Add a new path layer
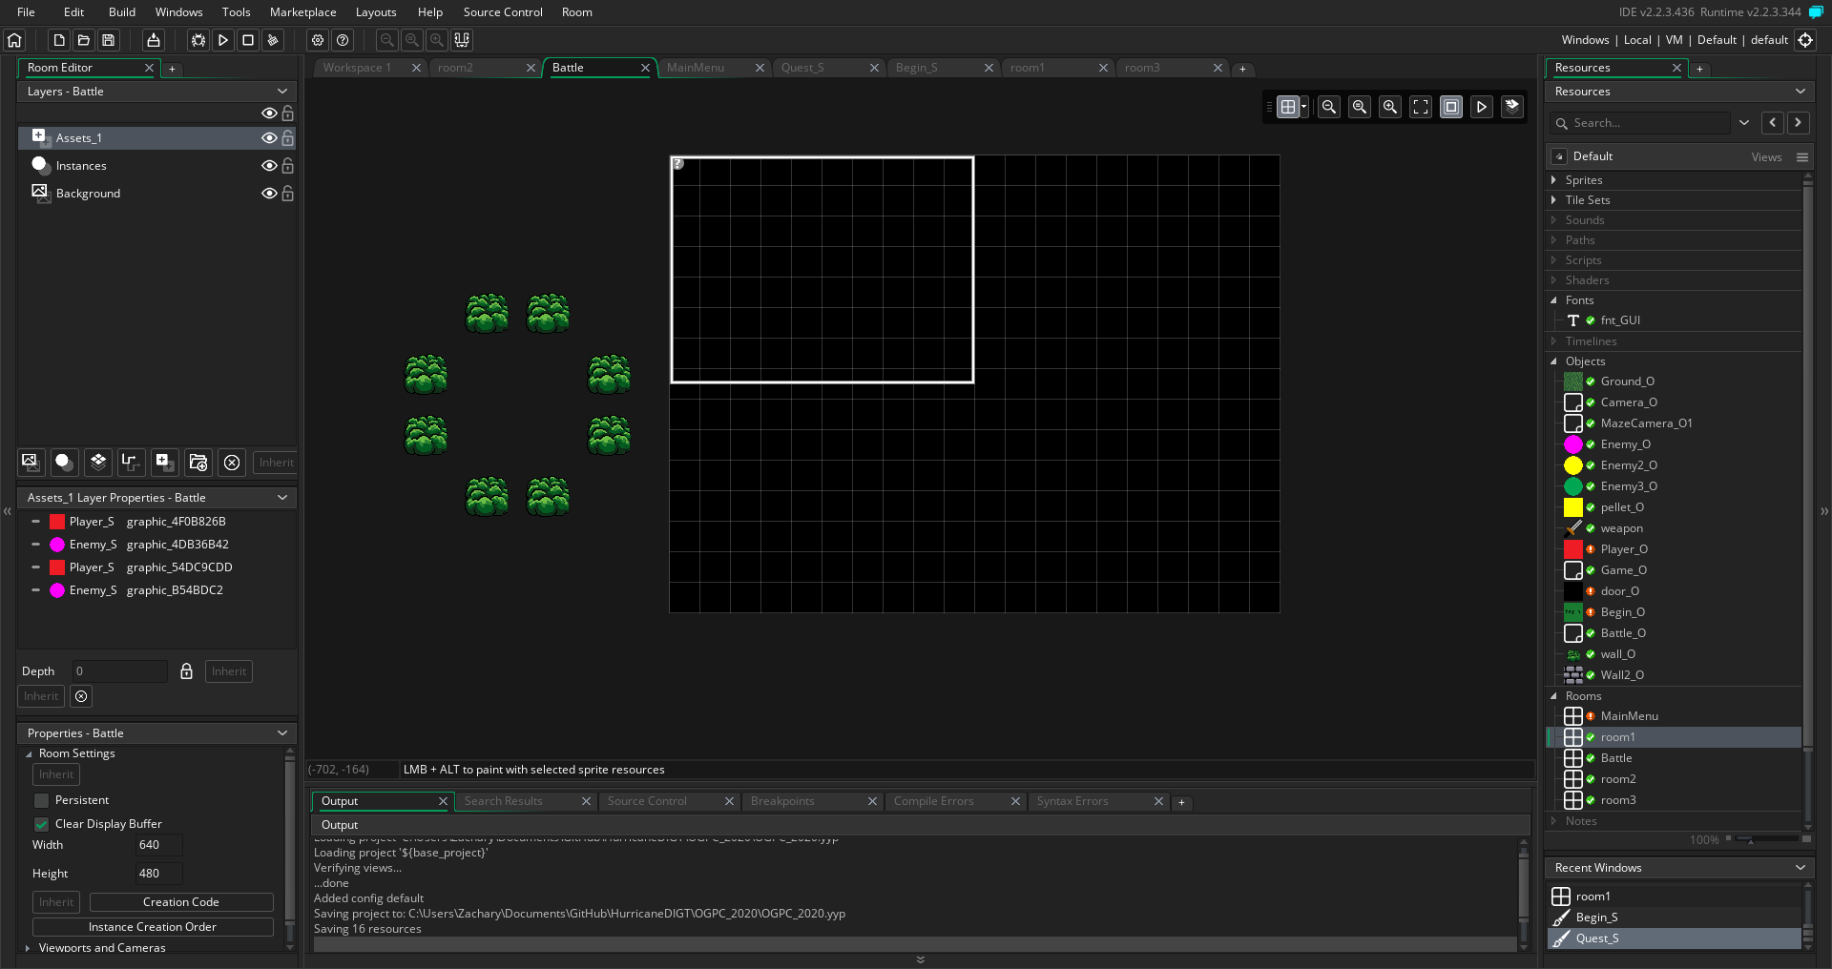 coord(130,463)
